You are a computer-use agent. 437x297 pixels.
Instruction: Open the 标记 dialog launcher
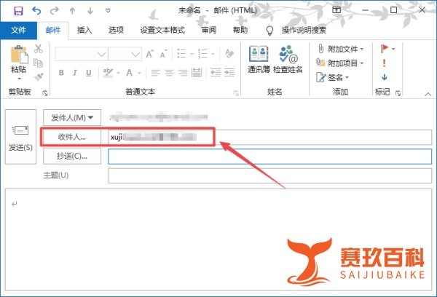coord(398,93)
